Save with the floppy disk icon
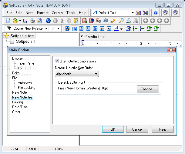 click(25, 21)
